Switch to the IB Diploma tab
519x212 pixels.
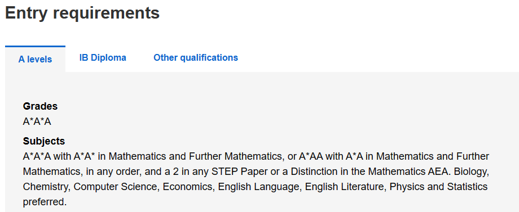point(103,58)
